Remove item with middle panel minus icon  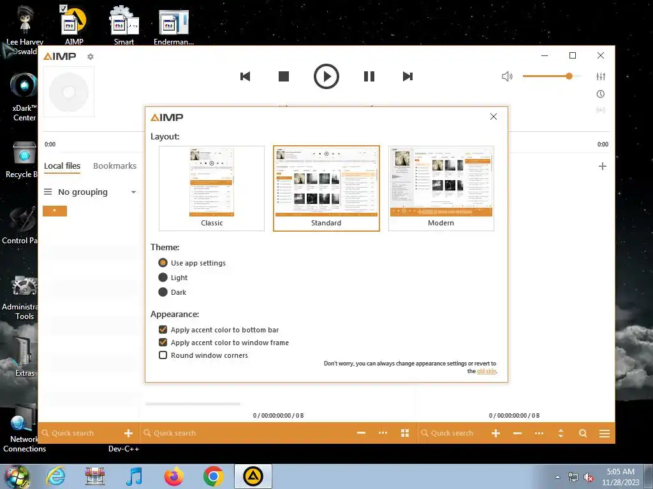click(x=361, y=433)
